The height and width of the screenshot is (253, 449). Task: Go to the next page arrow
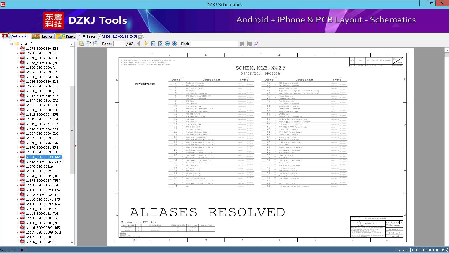click(x=146, y=44)
